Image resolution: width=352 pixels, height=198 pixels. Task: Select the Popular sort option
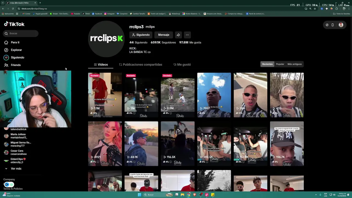[280, 64]
